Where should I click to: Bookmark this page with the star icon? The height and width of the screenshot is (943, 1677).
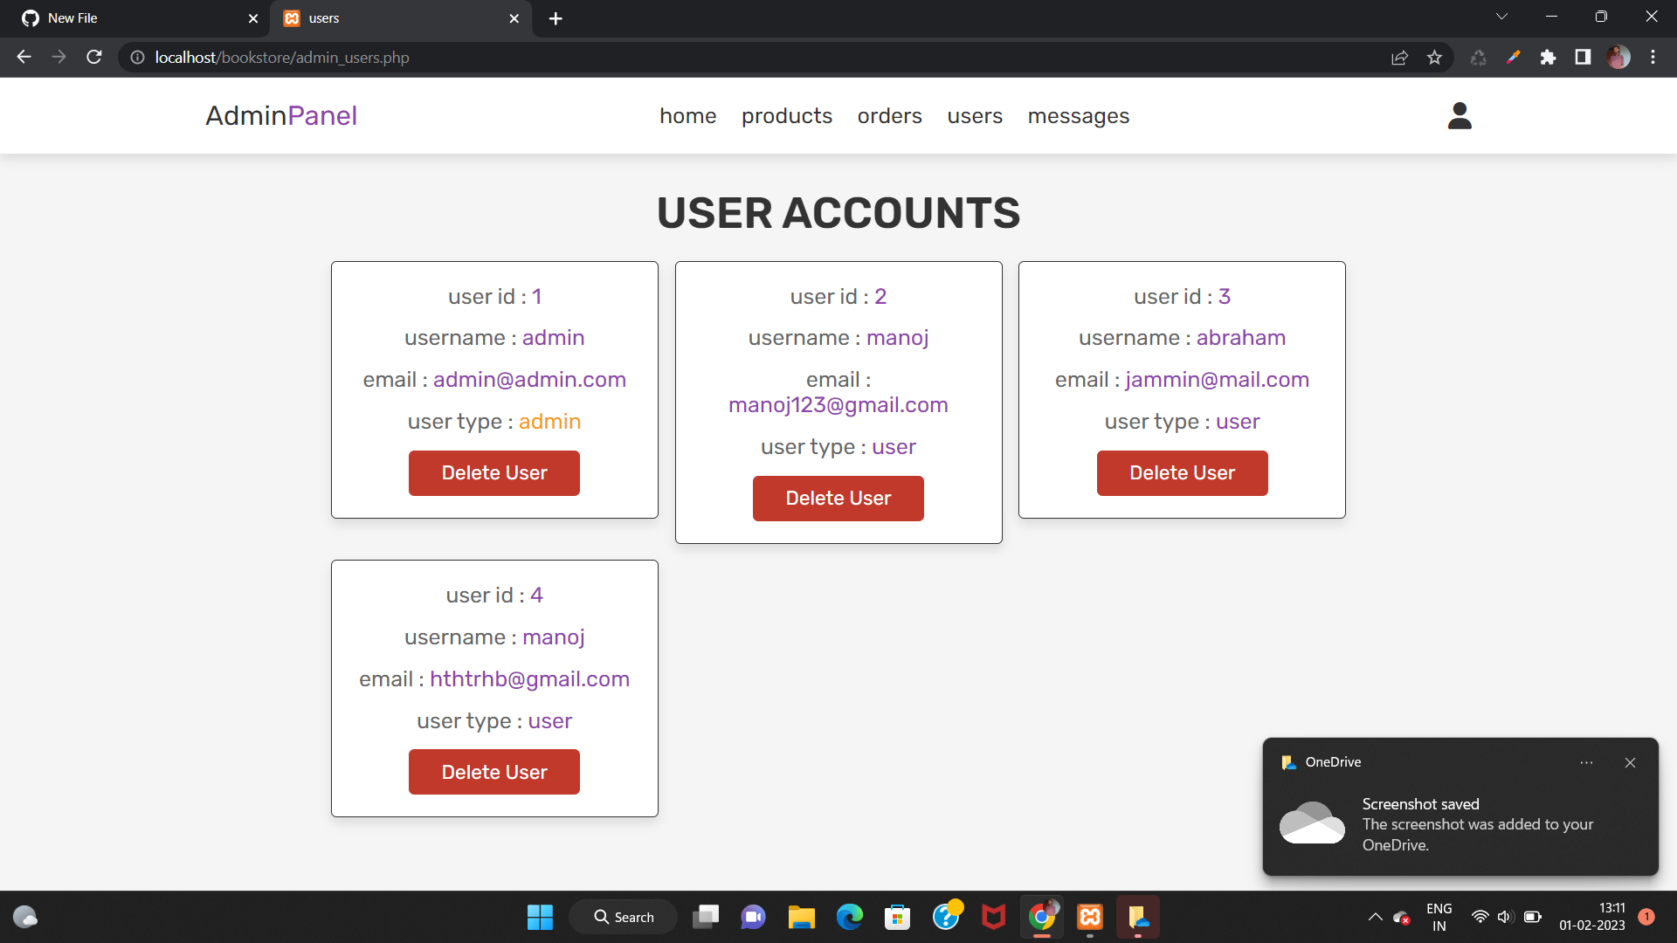coord(1434,57)
